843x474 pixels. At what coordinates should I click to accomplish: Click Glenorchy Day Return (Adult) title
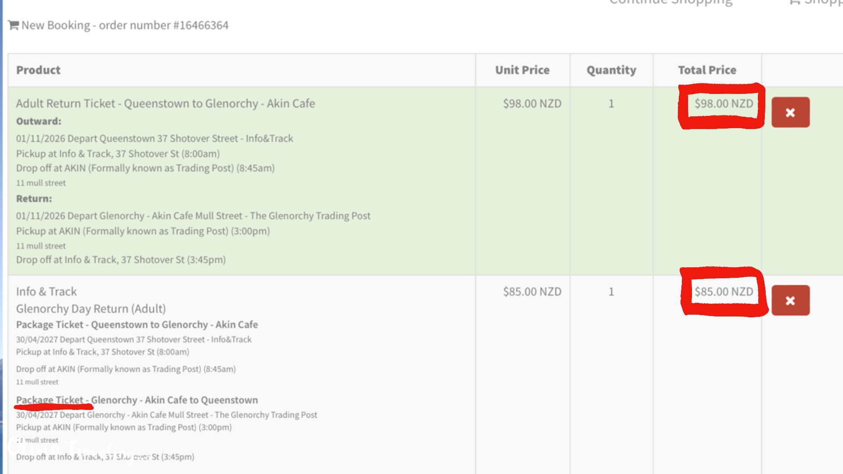coord(91,309)
